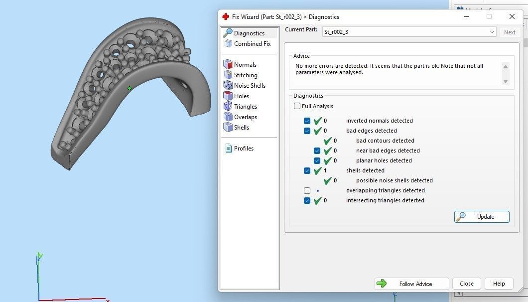Uncheck shells detected checkbox

[307, 170]
